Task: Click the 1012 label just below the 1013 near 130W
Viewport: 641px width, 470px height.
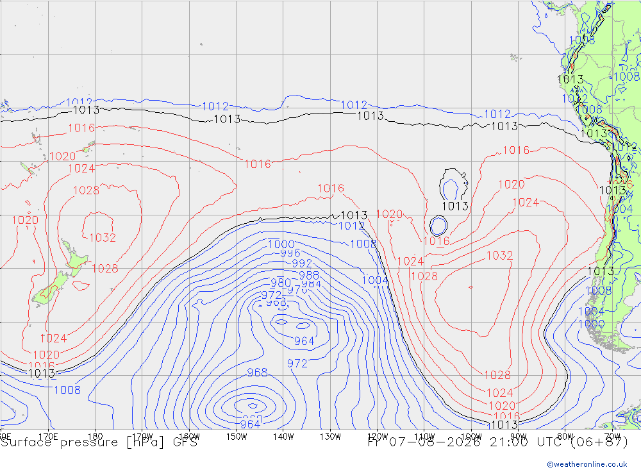Action: (x=351, y=226)
